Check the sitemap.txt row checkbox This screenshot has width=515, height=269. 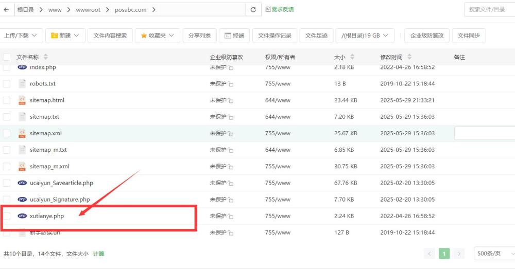(x=7, y=117)
